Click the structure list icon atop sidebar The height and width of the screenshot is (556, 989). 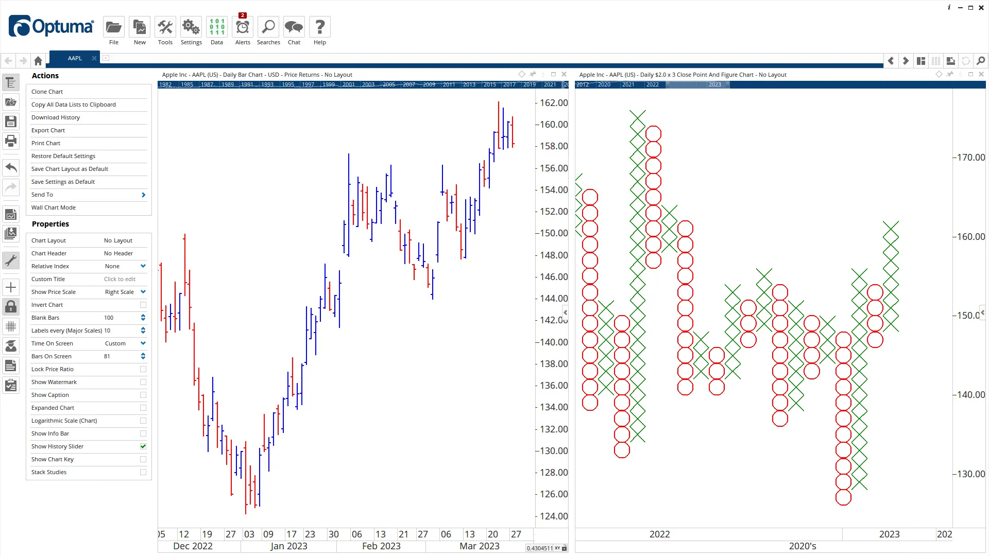pyautogui.click(x=11, y=82)
